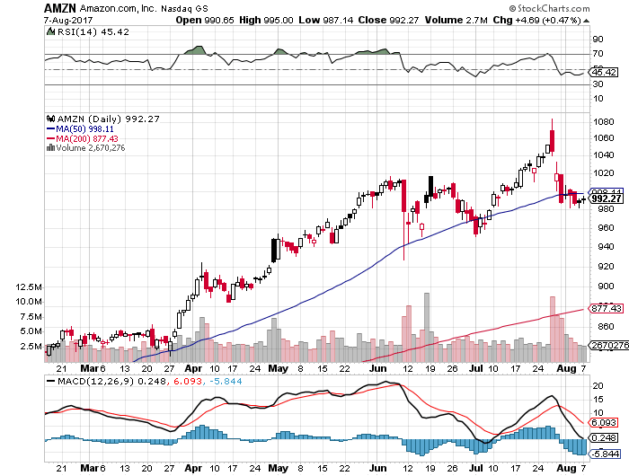Click the 2.5M volume axis label
This screenshot has width=629, height=476.
[31, 346]
